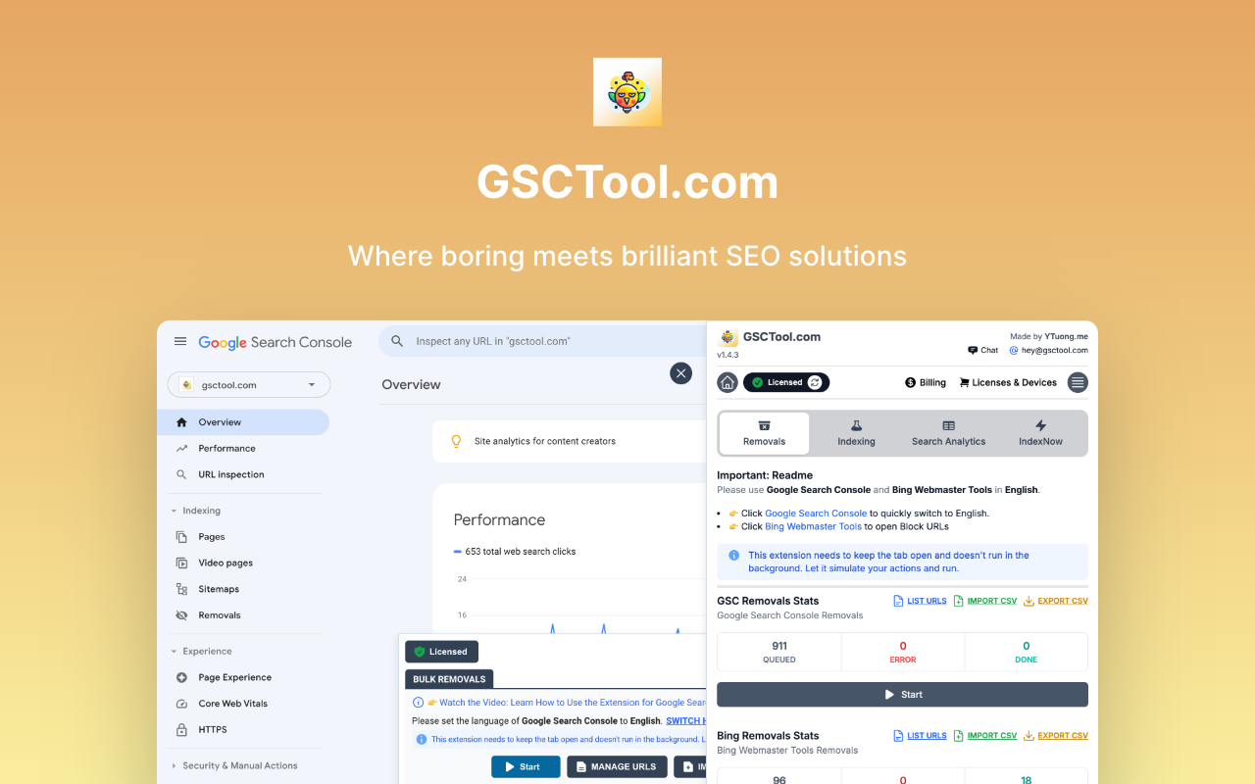
Task: Click the 0 ERROR stat cell for GSC removals
Action: pos(903,652)
